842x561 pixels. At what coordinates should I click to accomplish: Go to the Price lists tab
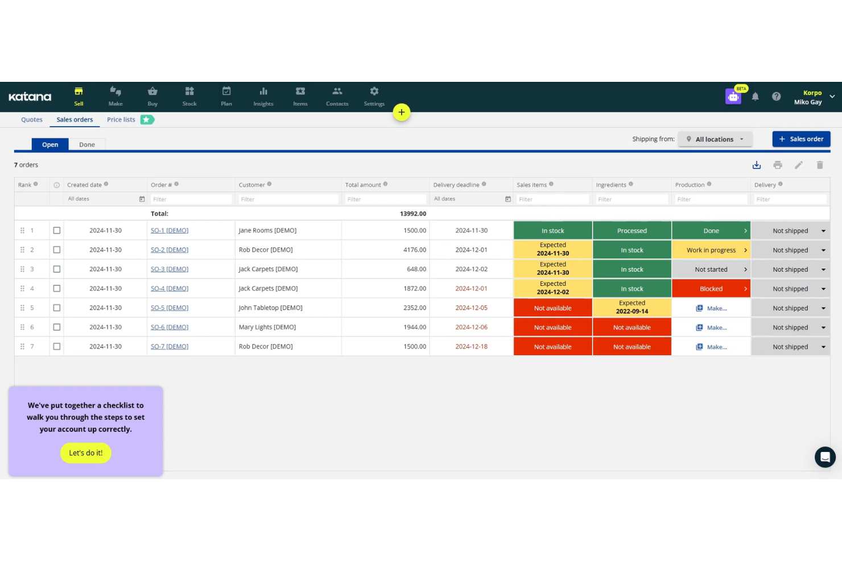click(121, 119)
